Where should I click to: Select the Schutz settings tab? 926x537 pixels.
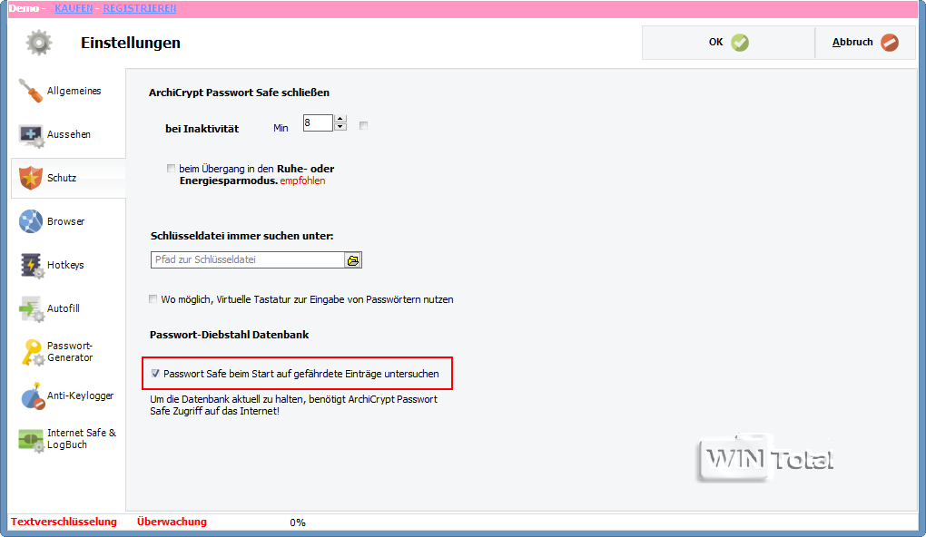pos(68,178)
